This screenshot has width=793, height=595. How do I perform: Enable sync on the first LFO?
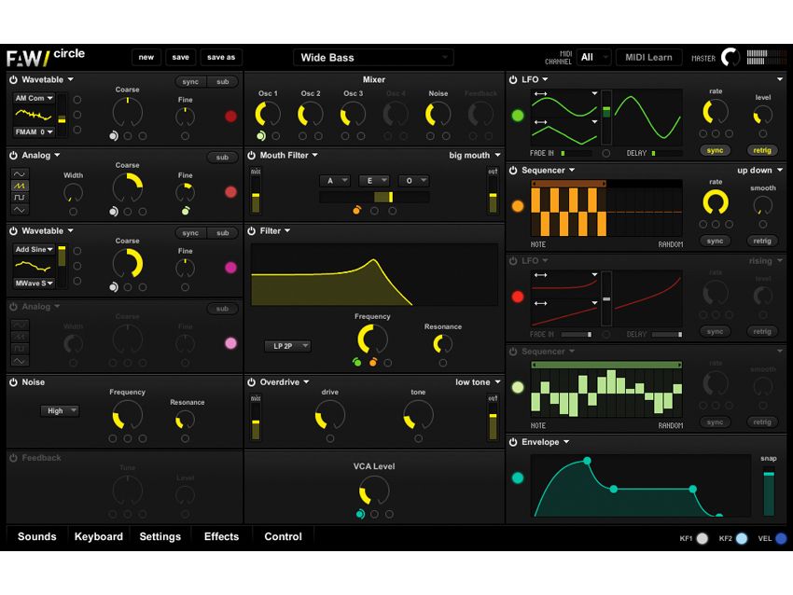point(716,150)
